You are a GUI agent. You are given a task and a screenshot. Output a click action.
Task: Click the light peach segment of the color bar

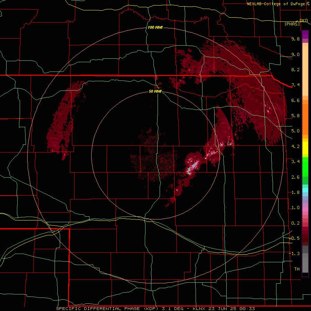pyautogui.click(x=305, y=71)
